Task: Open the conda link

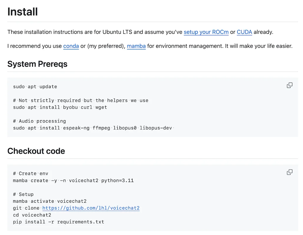Action: point(71,46)
